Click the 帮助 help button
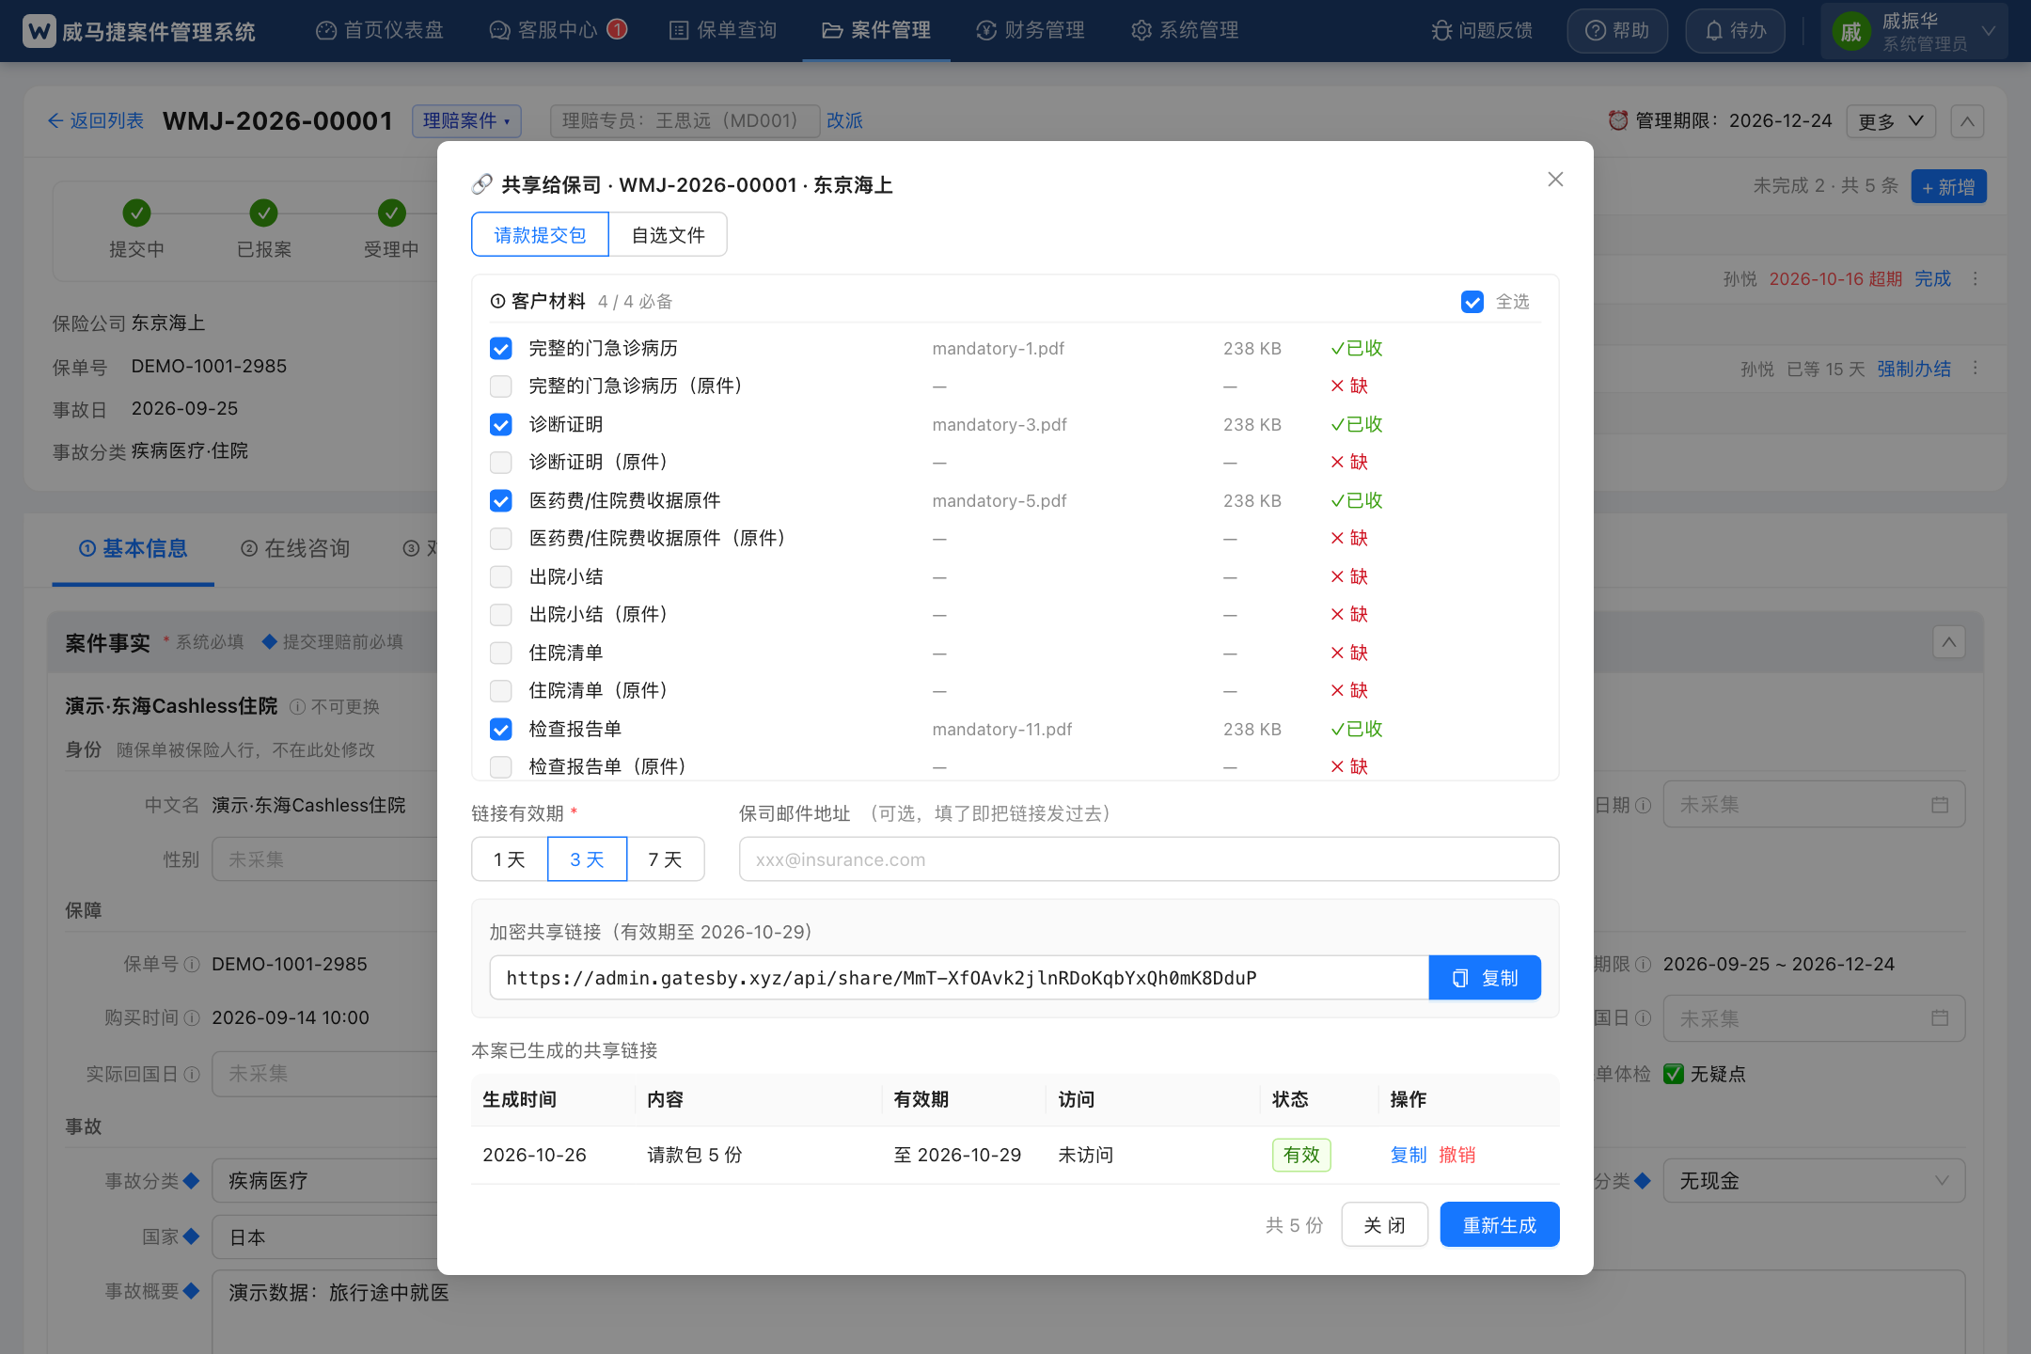The height and width of the screenshot is (1354, 2031). (x=1617, y=31)
